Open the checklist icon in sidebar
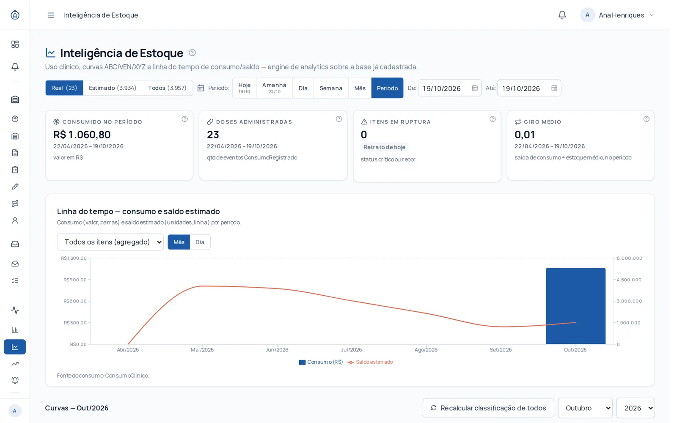Image resolution: width=677 pixels, height=423 pixels. 15,280
